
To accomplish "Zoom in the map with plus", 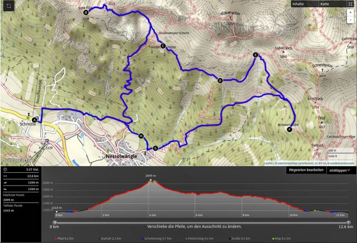I will point(351,12).
